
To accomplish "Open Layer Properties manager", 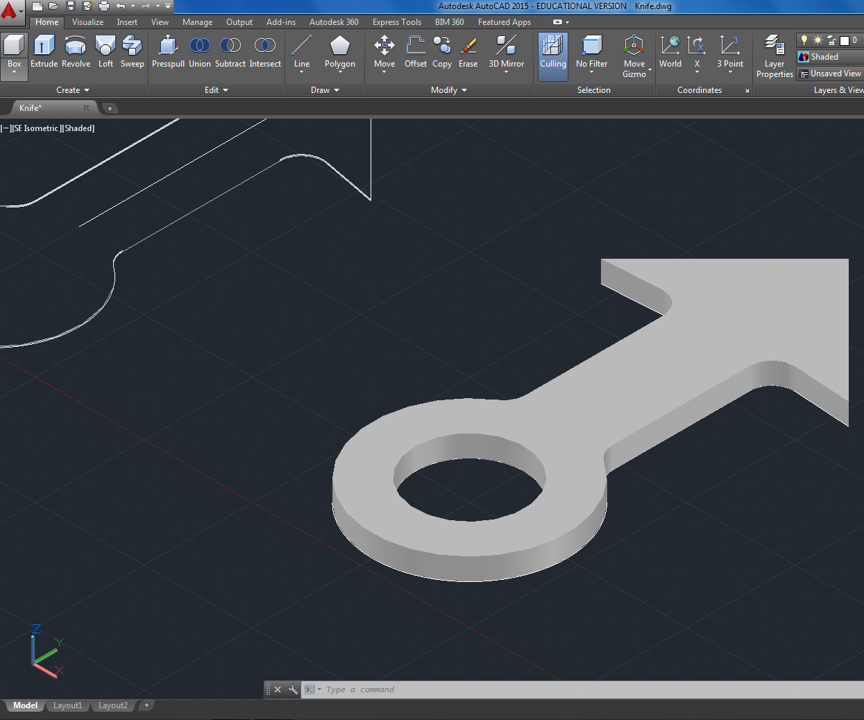I will [774, 55].
